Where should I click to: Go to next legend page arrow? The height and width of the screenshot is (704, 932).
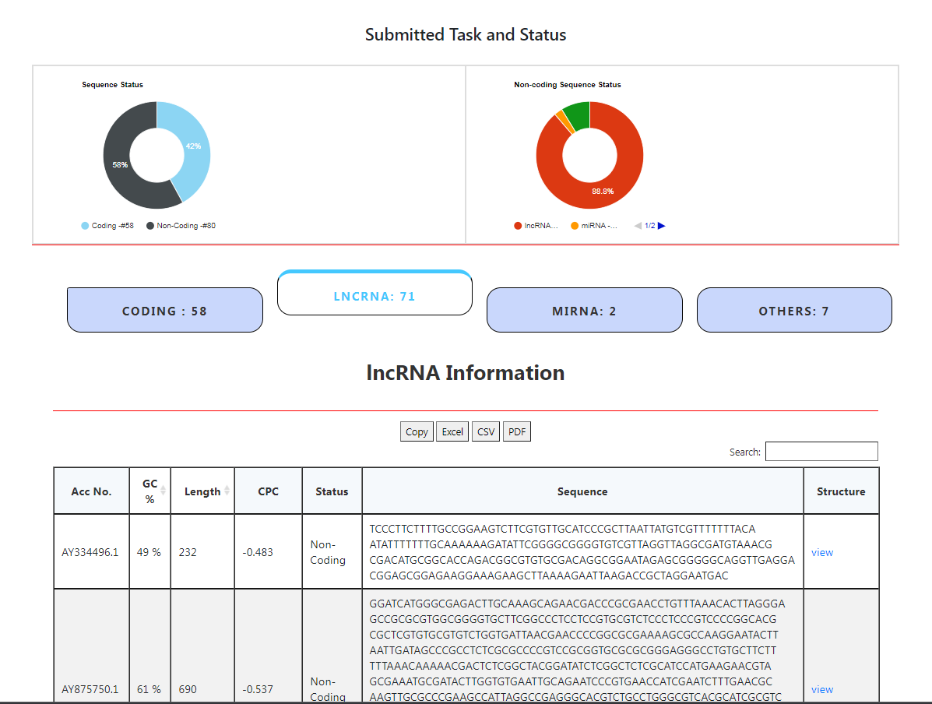click(x=662, y=226)
